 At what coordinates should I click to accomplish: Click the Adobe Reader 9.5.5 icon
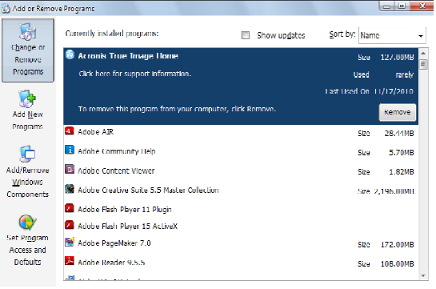click(x=70, y=261)
